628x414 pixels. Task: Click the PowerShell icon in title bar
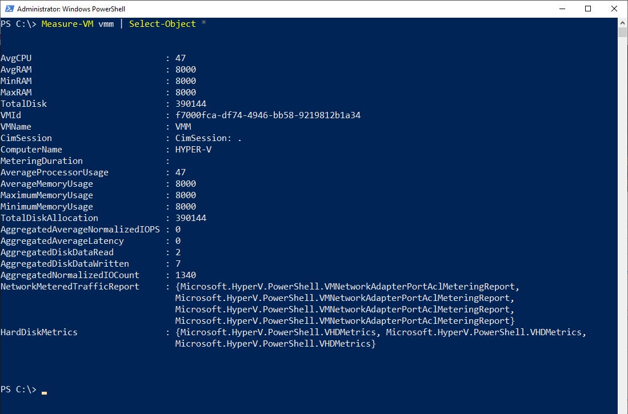[8, 9]
